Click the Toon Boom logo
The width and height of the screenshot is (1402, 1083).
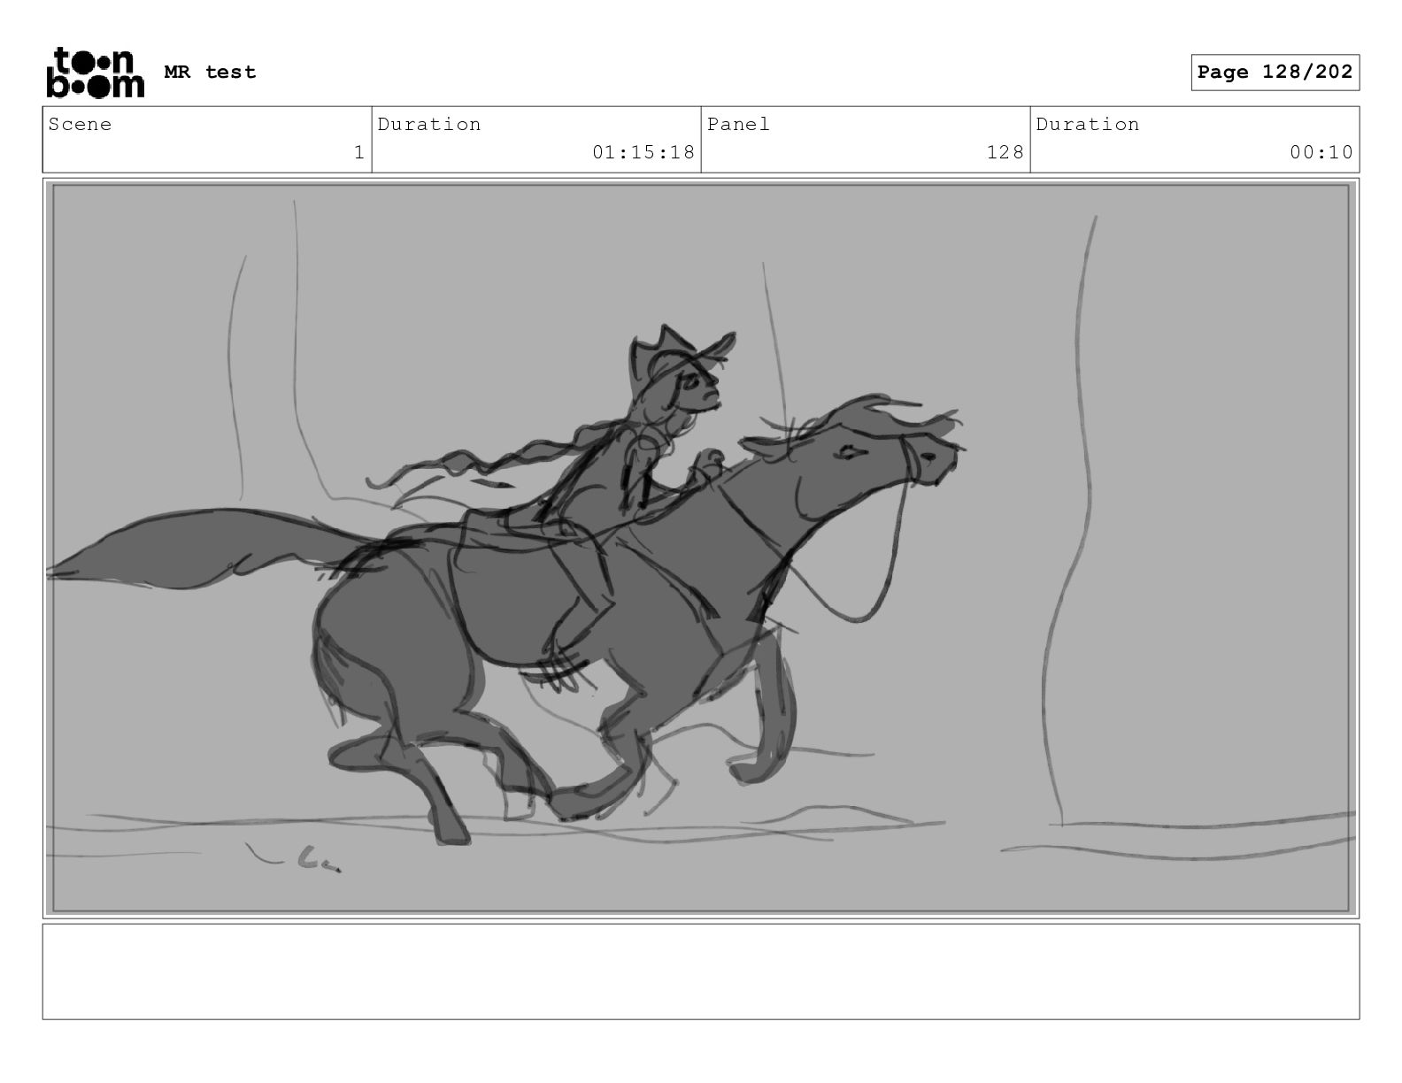[x=95, y=72]
